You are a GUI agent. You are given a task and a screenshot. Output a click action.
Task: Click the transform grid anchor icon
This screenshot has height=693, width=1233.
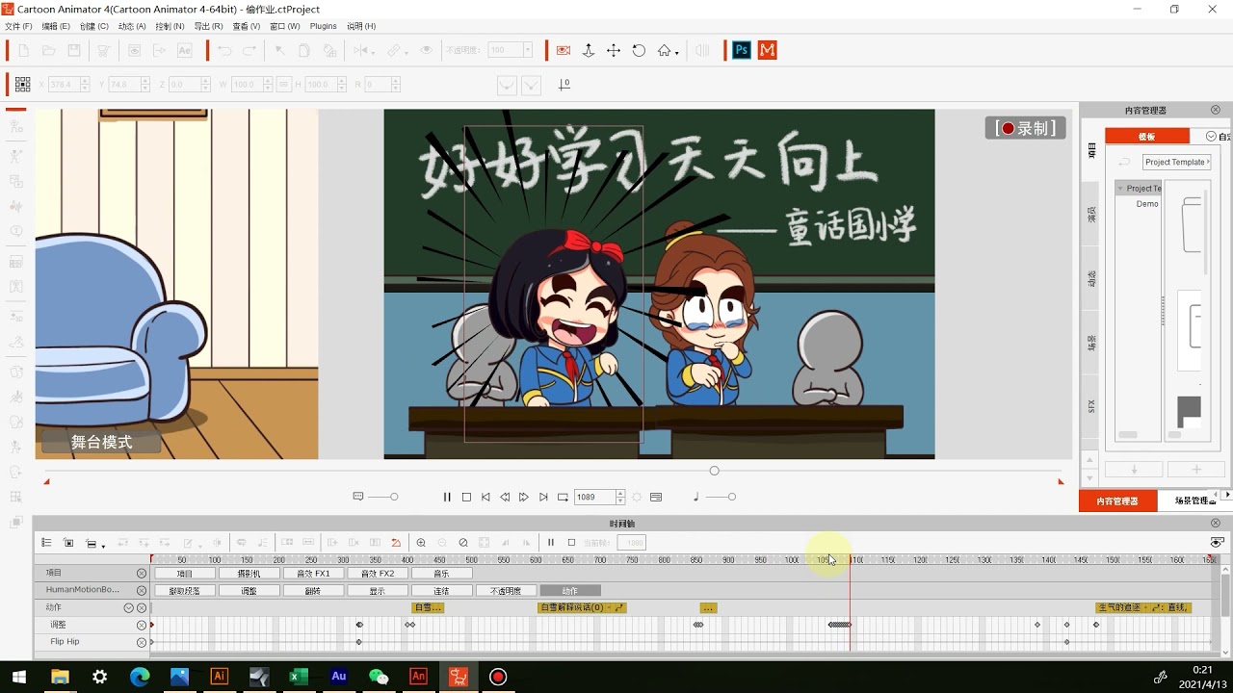click(22, 85)
